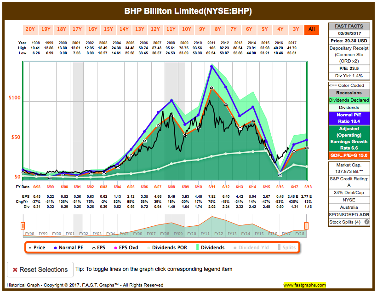Click the magenta EPS Ovd legend dot
377x293 pixels.
pos(115,247)
